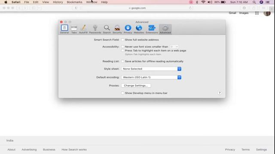
Task: Open the Business footer link
Action: (x=49, y=149)
